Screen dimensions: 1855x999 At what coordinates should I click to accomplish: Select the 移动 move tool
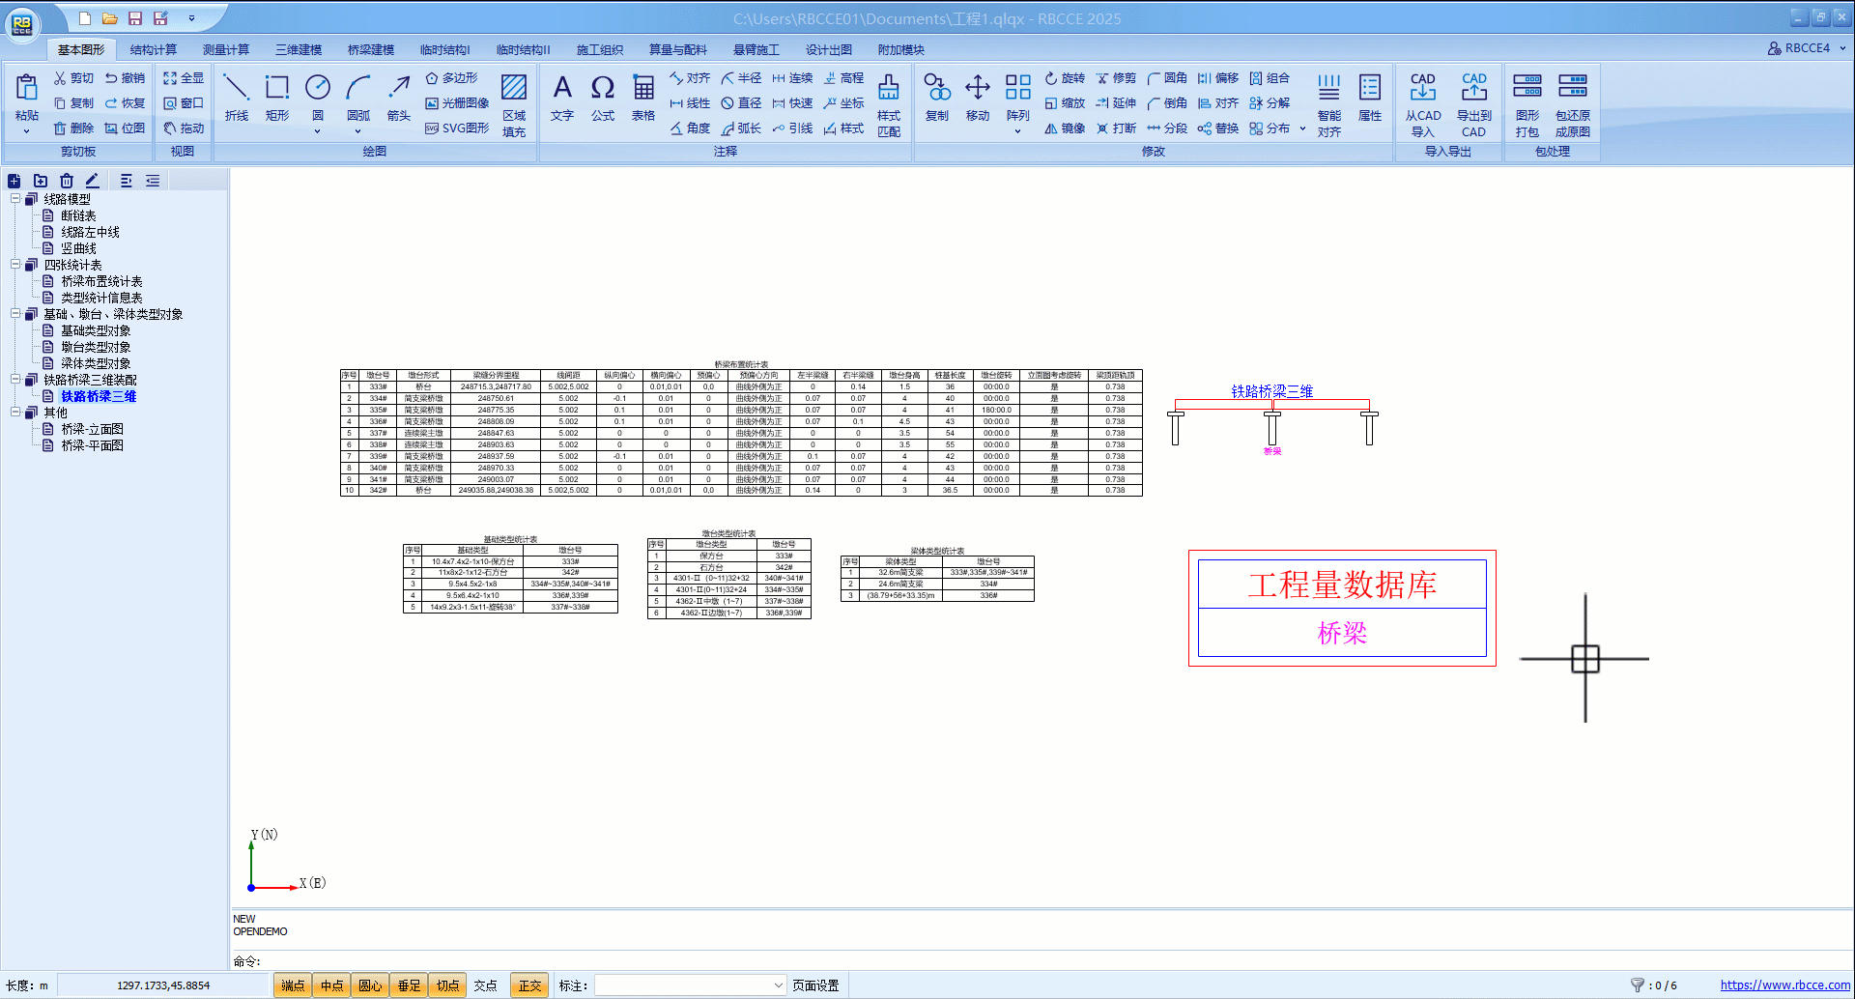(x=978, y=98)
